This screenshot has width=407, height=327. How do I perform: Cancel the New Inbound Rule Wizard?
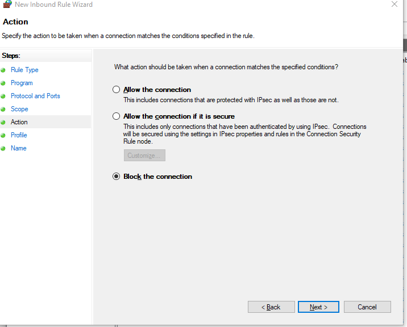click(x=367, y=307)
